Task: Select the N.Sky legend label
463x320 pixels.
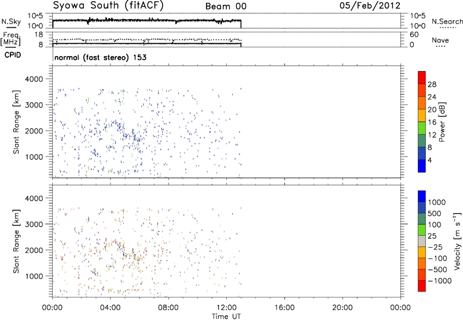Action: coord(11,21)
